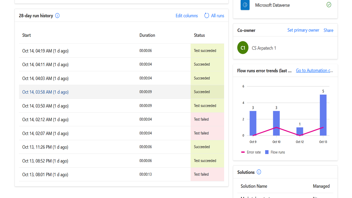
Task: Open the Oct 13, 11:26 PM run
Action: [45, 147]
